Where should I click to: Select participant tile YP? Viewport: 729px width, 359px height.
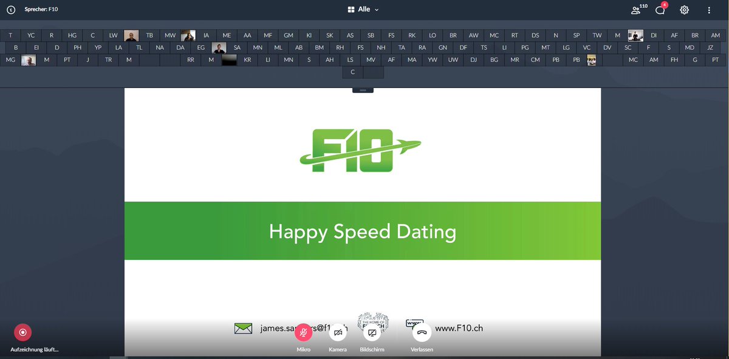(x=98, y=47)
